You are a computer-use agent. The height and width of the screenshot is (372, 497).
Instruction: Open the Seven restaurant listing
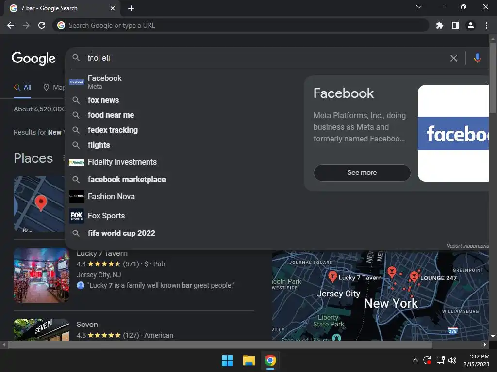tap(87, 325)
